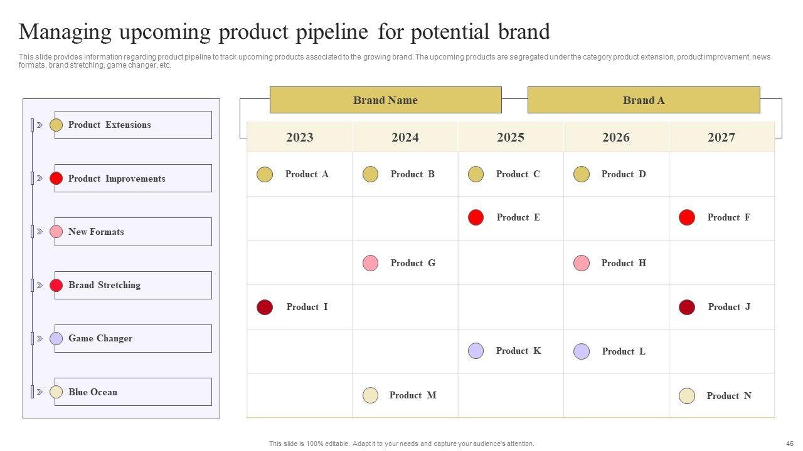Click the Brand Name header box
The height and width of the screenshot is (451, 803).
point(385,100)
